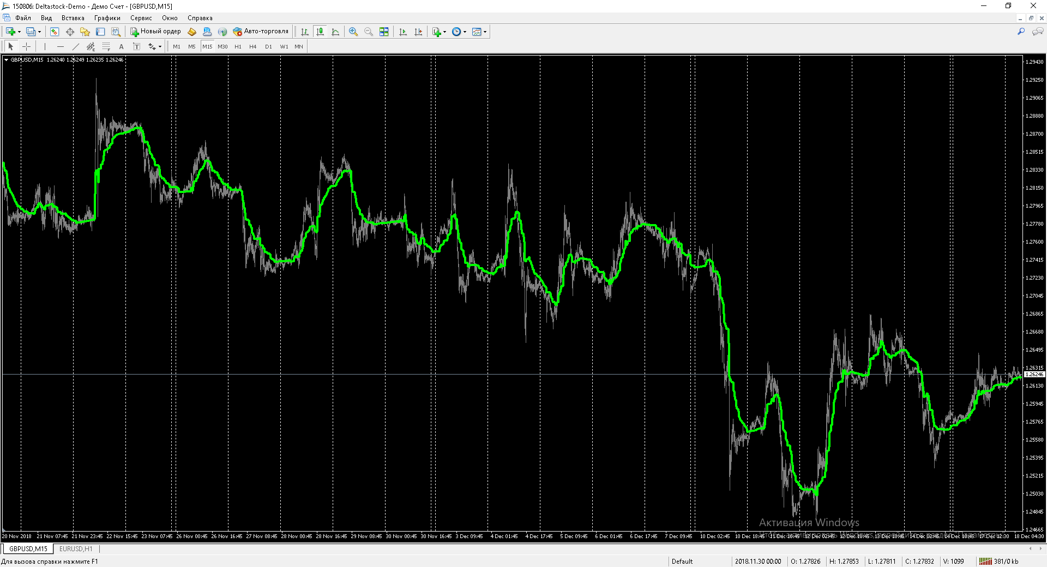Image resolution: width=1047 pixels, height=567 pixels.
Task: Select the M5 timeframe
Action: (x=192, y=47)
